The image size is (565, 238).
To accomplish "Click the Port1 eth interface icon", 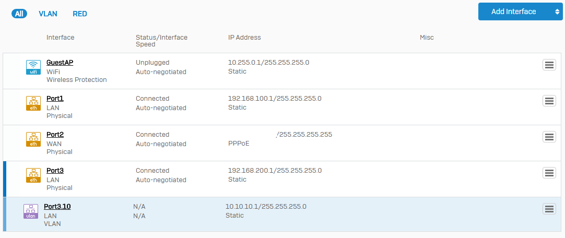I will 33,103.
